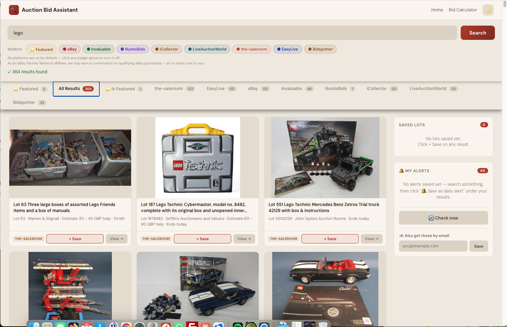The height and width of the screenshot is (327, 507).
Task: Open the EasyLive 60 results tab
Action: [x=221, y=89]
